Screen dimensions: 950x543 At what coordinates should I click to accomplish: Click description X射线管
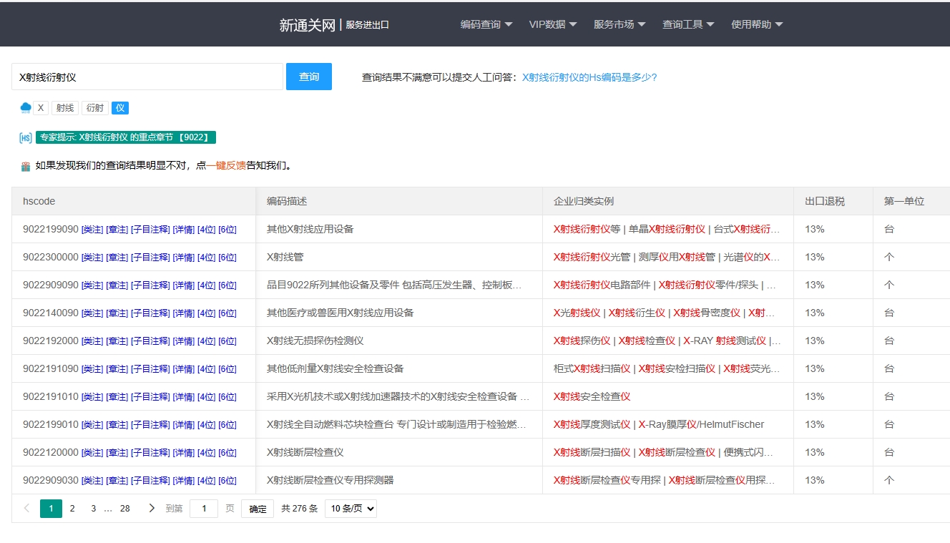(285, 257)
